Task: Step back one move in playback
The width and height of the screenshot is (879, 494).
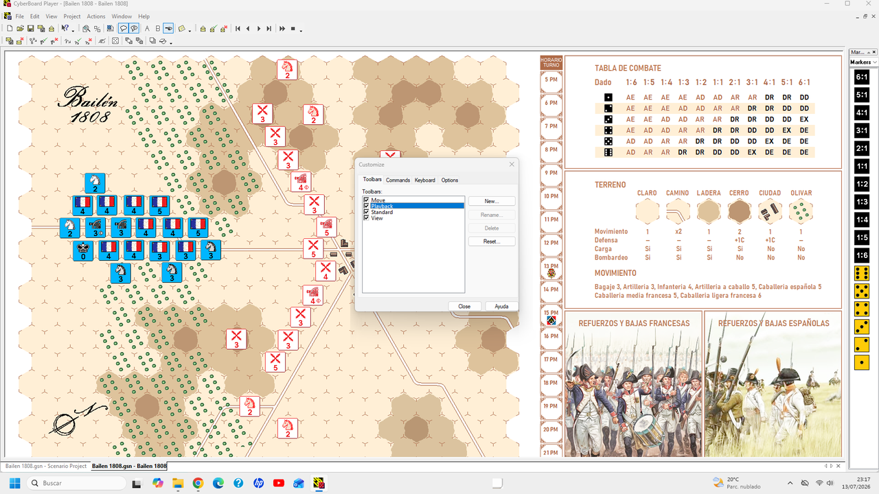Action: click(248, 28)
